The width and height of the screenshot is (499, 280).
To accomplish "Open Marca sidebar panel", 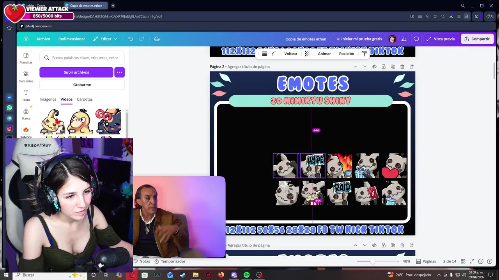I will pyautogui.click(x=26, y=114).
